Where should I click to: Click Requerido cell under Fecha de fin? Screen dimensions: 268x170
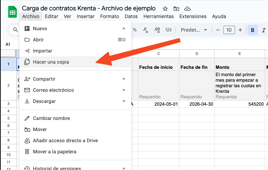(197, 86)
